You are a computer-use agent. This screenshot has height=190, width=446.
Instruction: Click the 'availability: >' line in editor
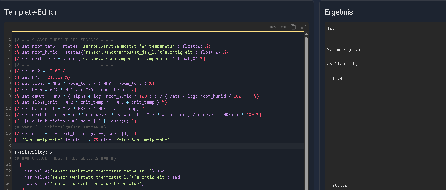[x=33, y=152]
